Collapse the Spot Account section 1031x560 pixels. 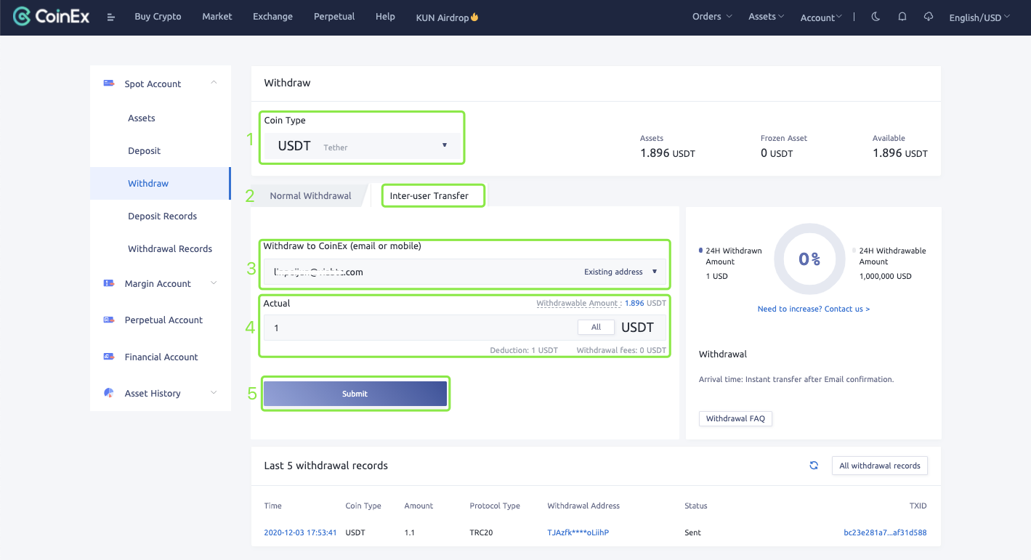(x=214, y=84)
